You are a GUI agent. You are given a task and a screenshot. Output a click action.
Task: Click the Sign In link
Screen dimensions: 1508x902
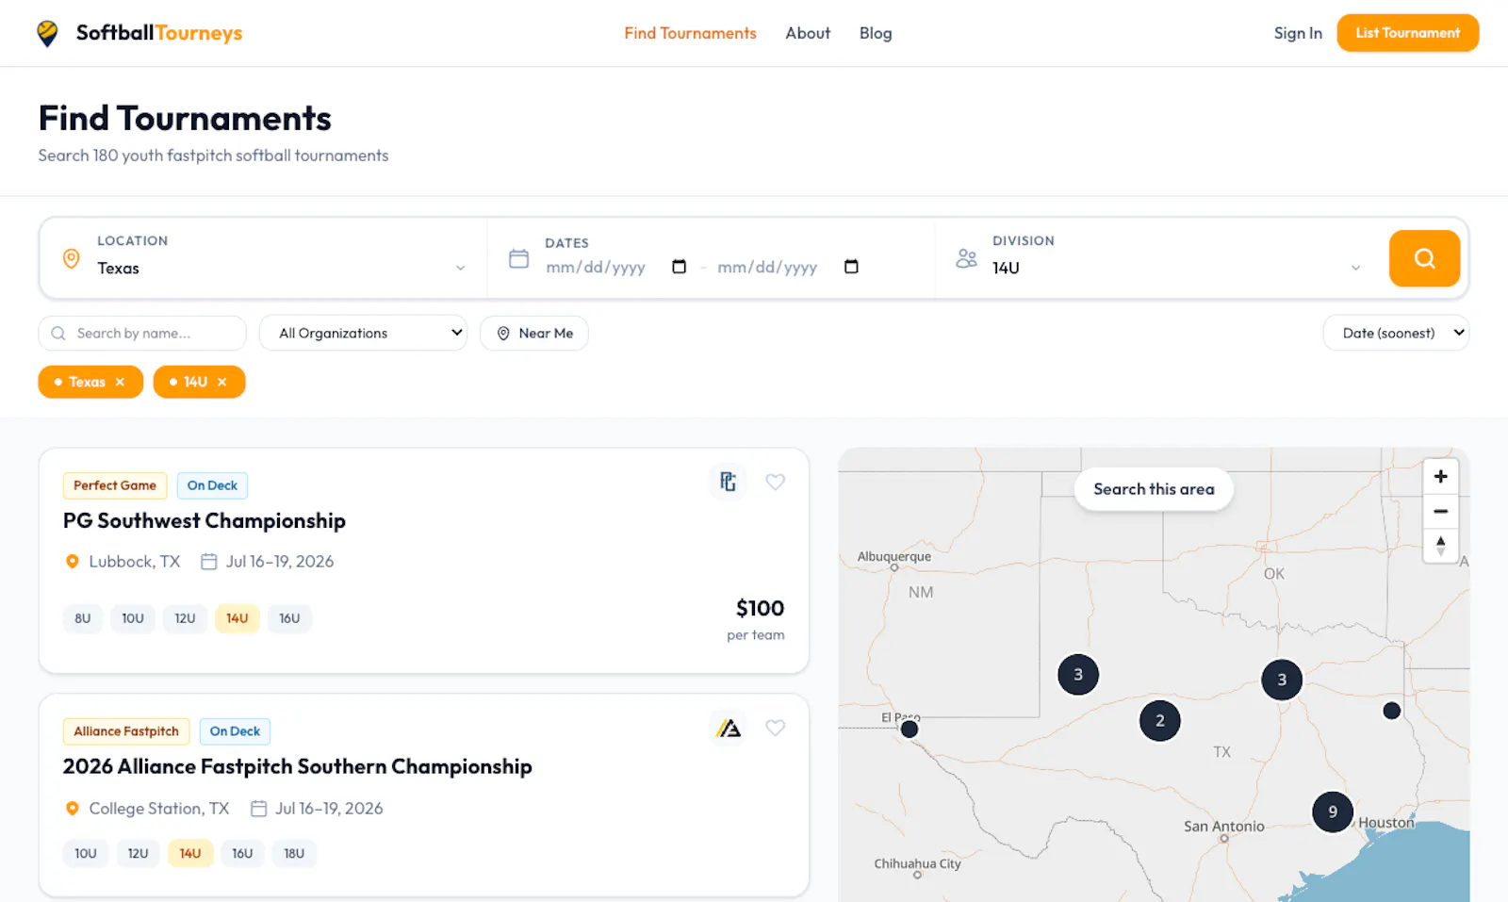click(x=1298, y=33)
